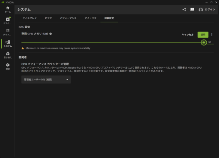Click the NVIDIA logo in title bar
Viewport: 219px width, 158px height.
3,3
